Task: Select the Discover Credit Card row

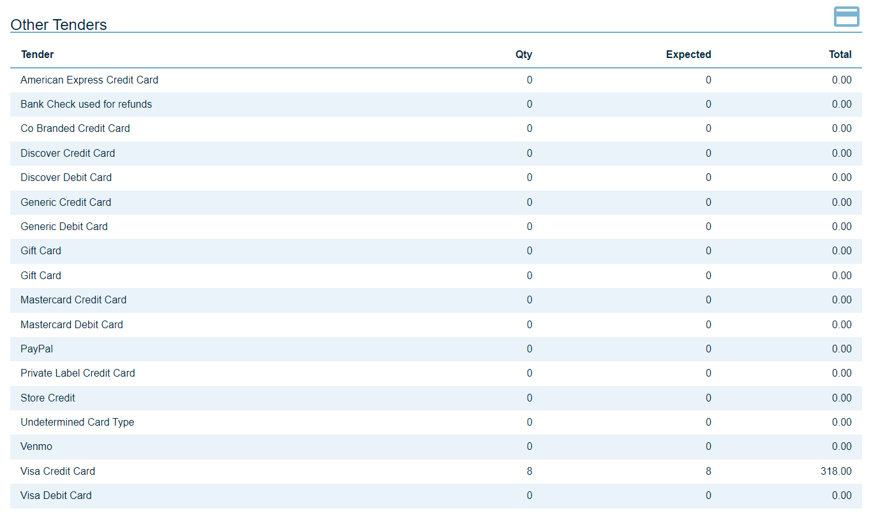Action: pos(68,154)
